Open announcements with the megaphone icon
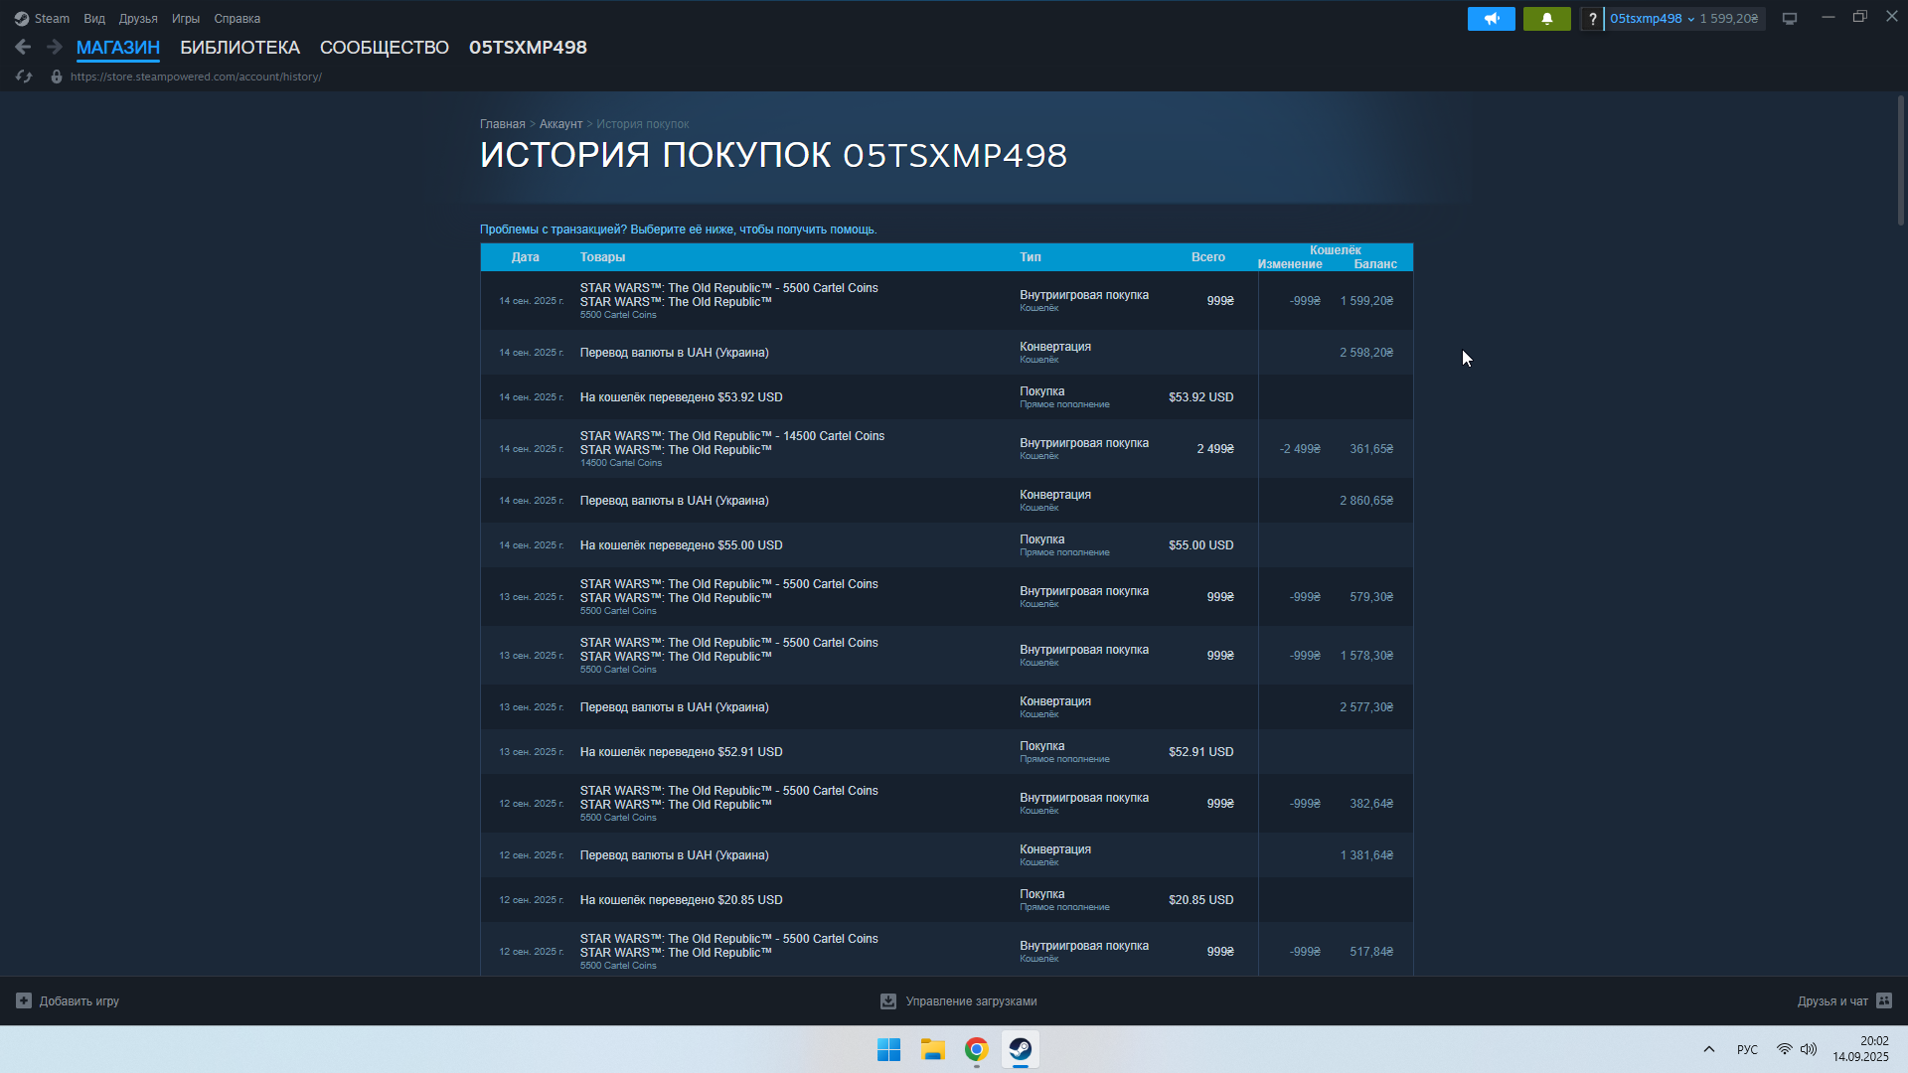1908x1073 pixels. click(x=1491, y=19)
